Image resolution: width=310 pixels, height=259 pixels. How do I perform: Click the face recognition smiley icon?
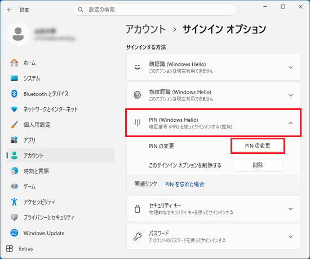[x=138, y=67]
